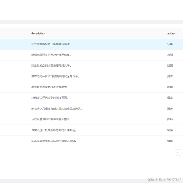The width and height of the screenshot is (183, 183).
Task: Click the description column header
Action: (x=38, y=34)
